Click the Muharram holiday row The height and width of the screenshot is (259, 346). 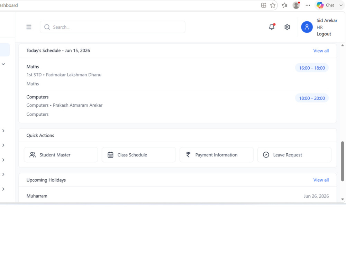[x=177, y=196]
